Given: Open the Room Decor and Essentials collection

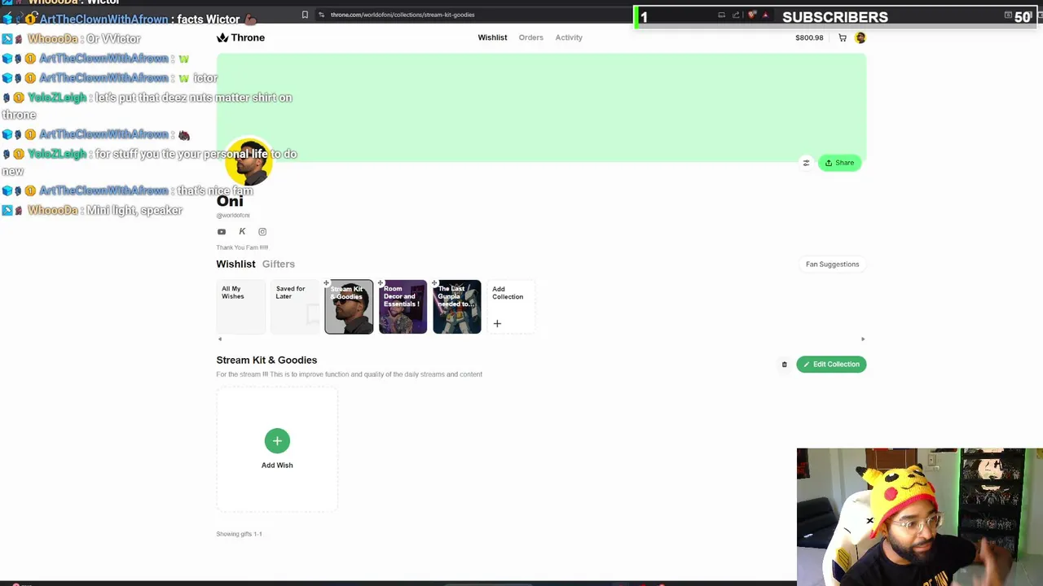Looking at the screenshot, I should [x=403, y=307].
